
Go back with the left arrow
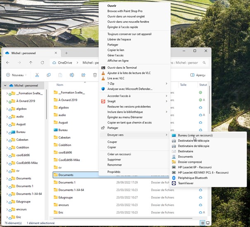click(8, 63)
